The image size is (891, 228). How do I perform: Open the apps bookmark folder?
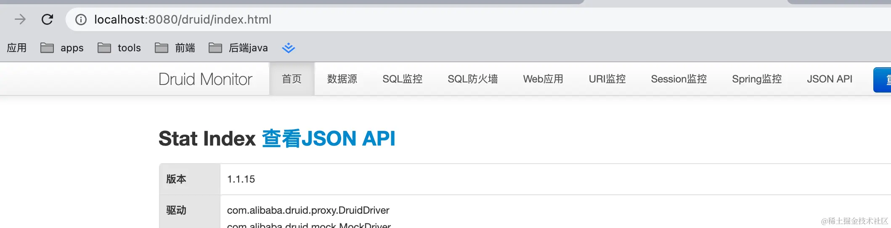[x=62, y=48]
